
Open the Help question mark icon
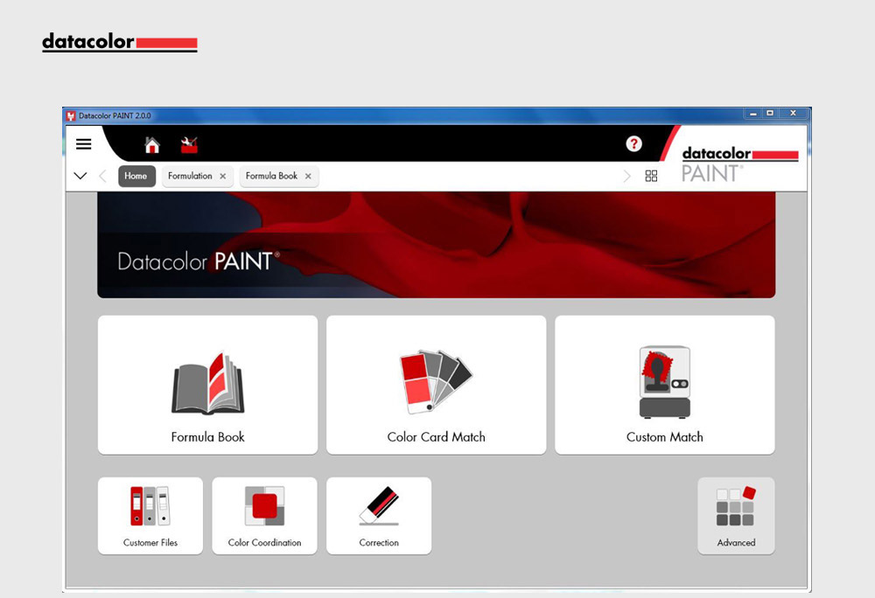click(x=633, y=144)
